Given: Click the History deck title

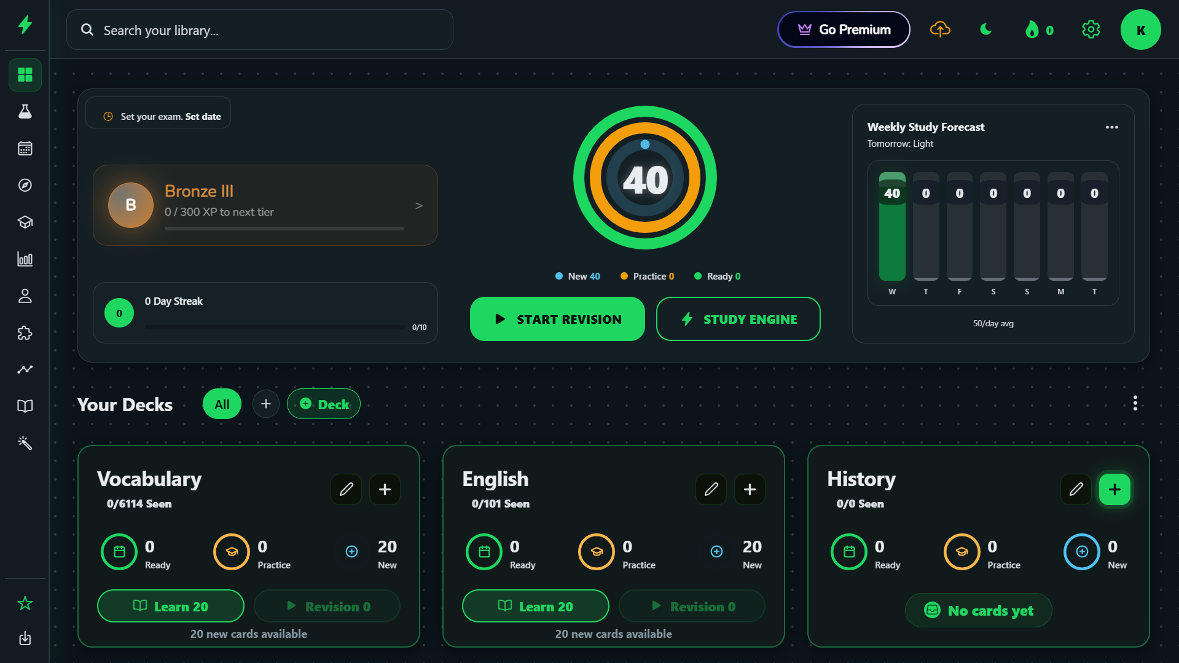Looking at the screenshot, I should point(861,479).
